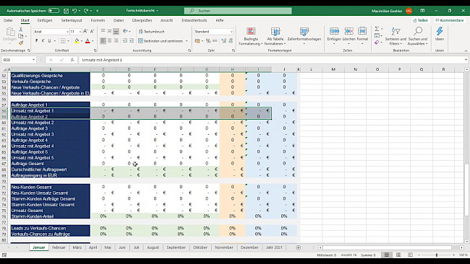Click the Ideen lightning icon
This screenshot has width=470, height=264.
[440, 32]
